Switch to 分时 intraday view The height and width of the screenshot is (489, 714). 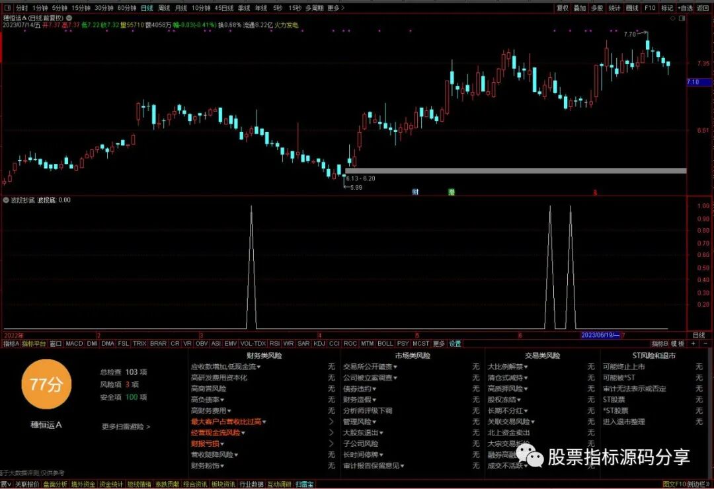click(21, 8)
